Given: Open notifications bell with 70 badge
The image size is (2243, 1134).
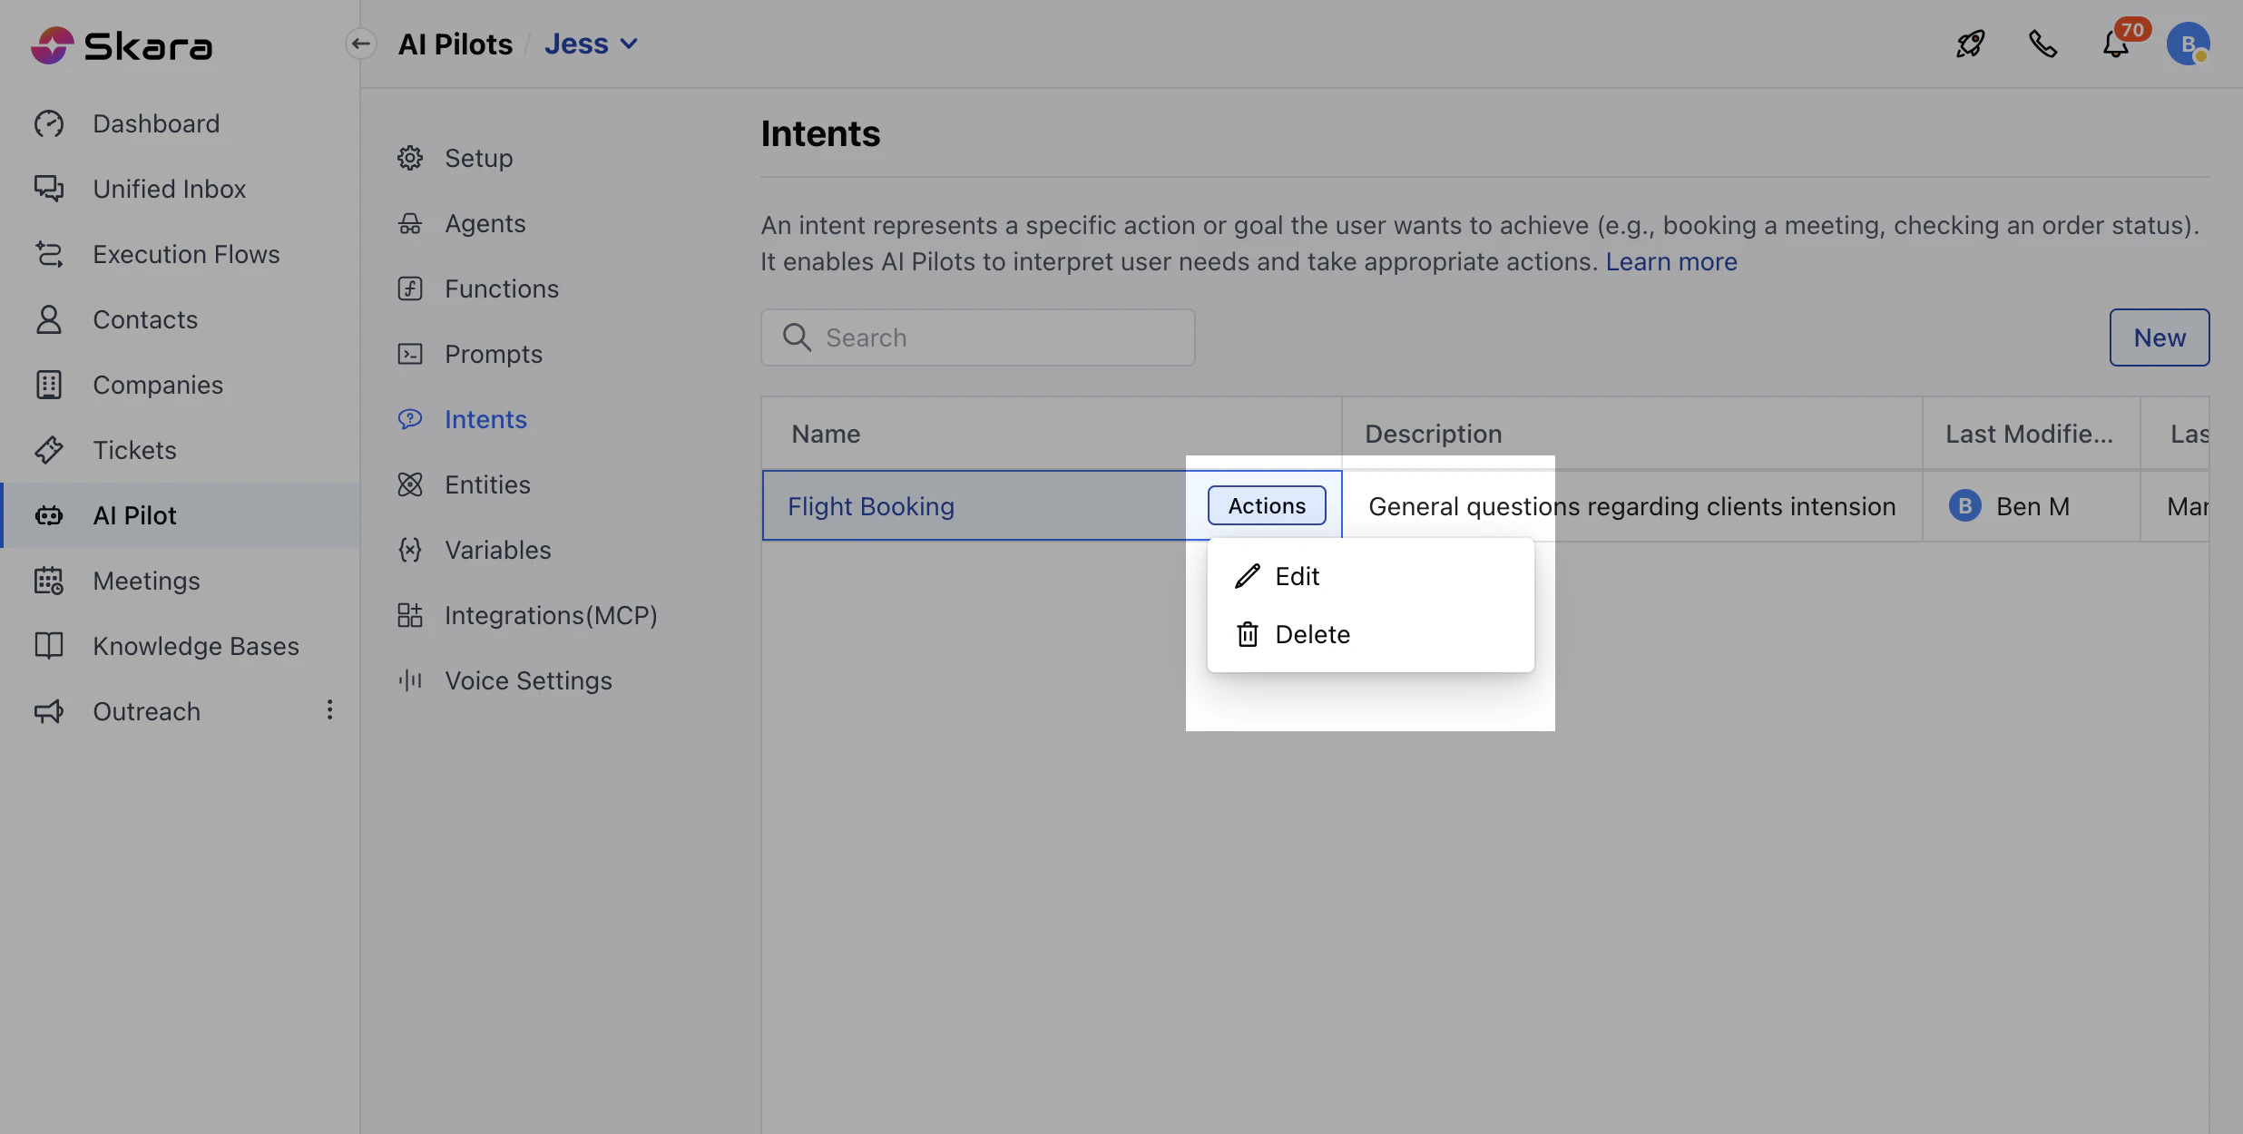Looking at the screenshot, I should [x=2117, y=44].
